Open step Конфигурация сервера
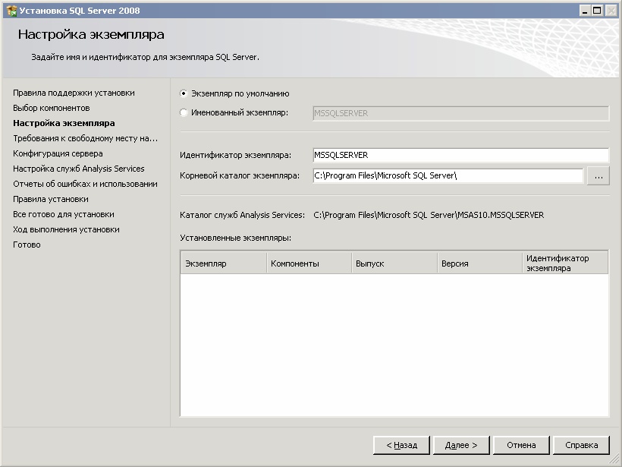The image size is (622, 467). [58, 153]
